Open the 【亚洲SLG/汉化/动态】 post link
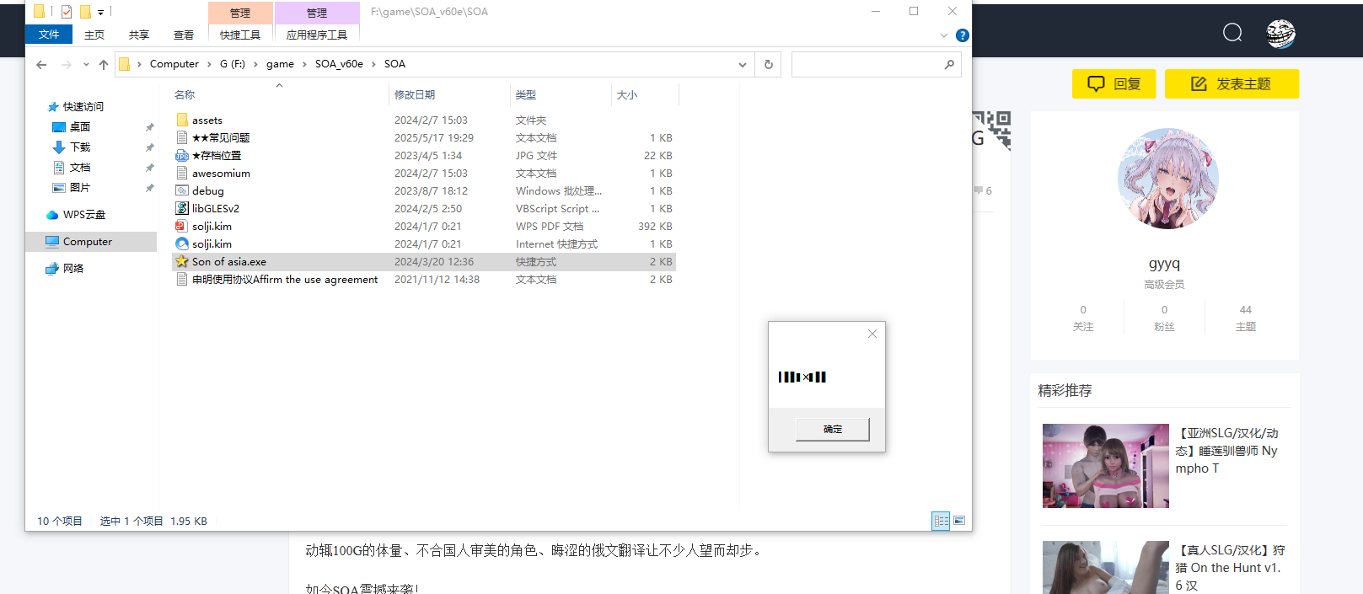1363x594 pixels. click(1226, 451)
